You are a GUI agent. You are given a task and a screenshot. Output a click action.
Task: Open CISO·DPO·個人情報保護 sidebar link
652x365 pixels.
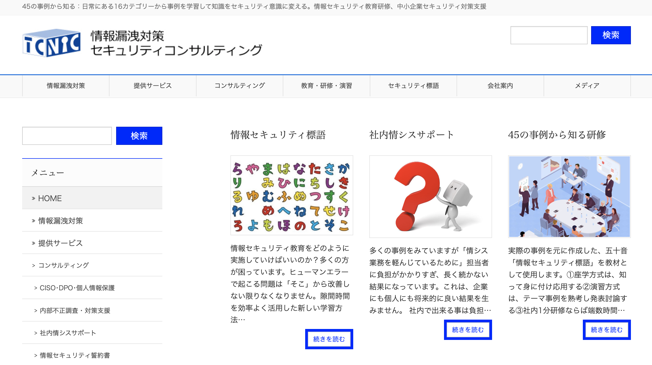77,288
